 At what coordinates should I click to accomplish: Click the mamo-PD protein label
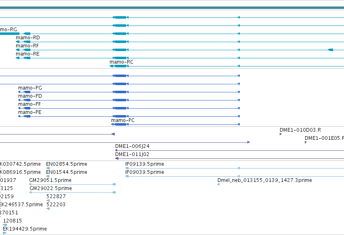point(30,96)
